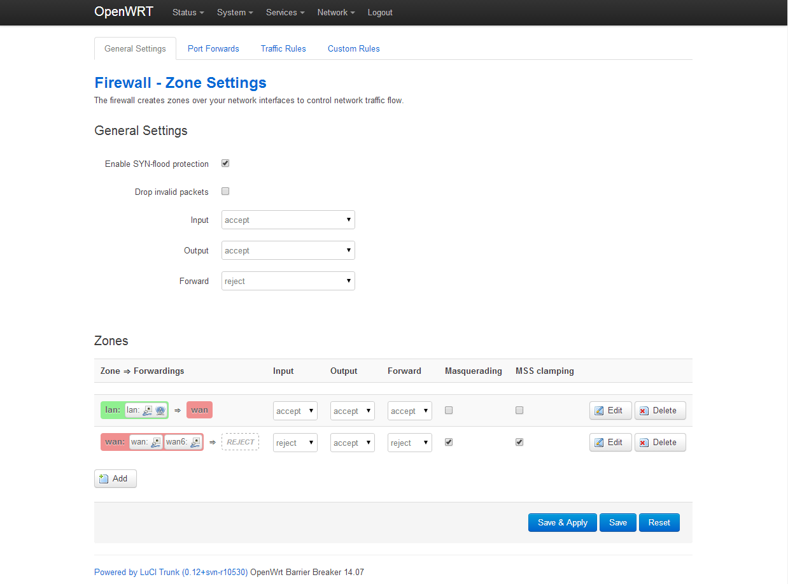Switch to the Port Forwards tab
This screenshot has height=584, width=788.
[213, 48]
